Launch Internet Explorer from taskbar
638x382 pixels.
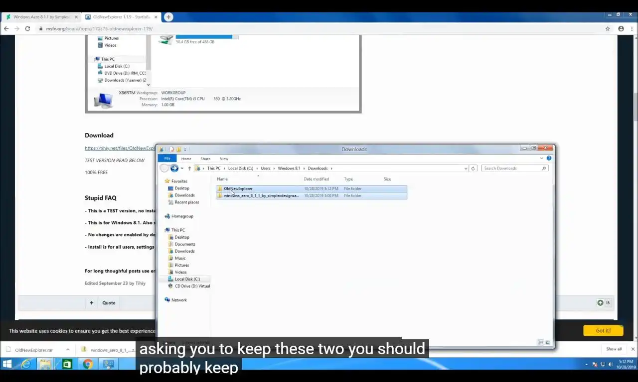click(25, 364)
